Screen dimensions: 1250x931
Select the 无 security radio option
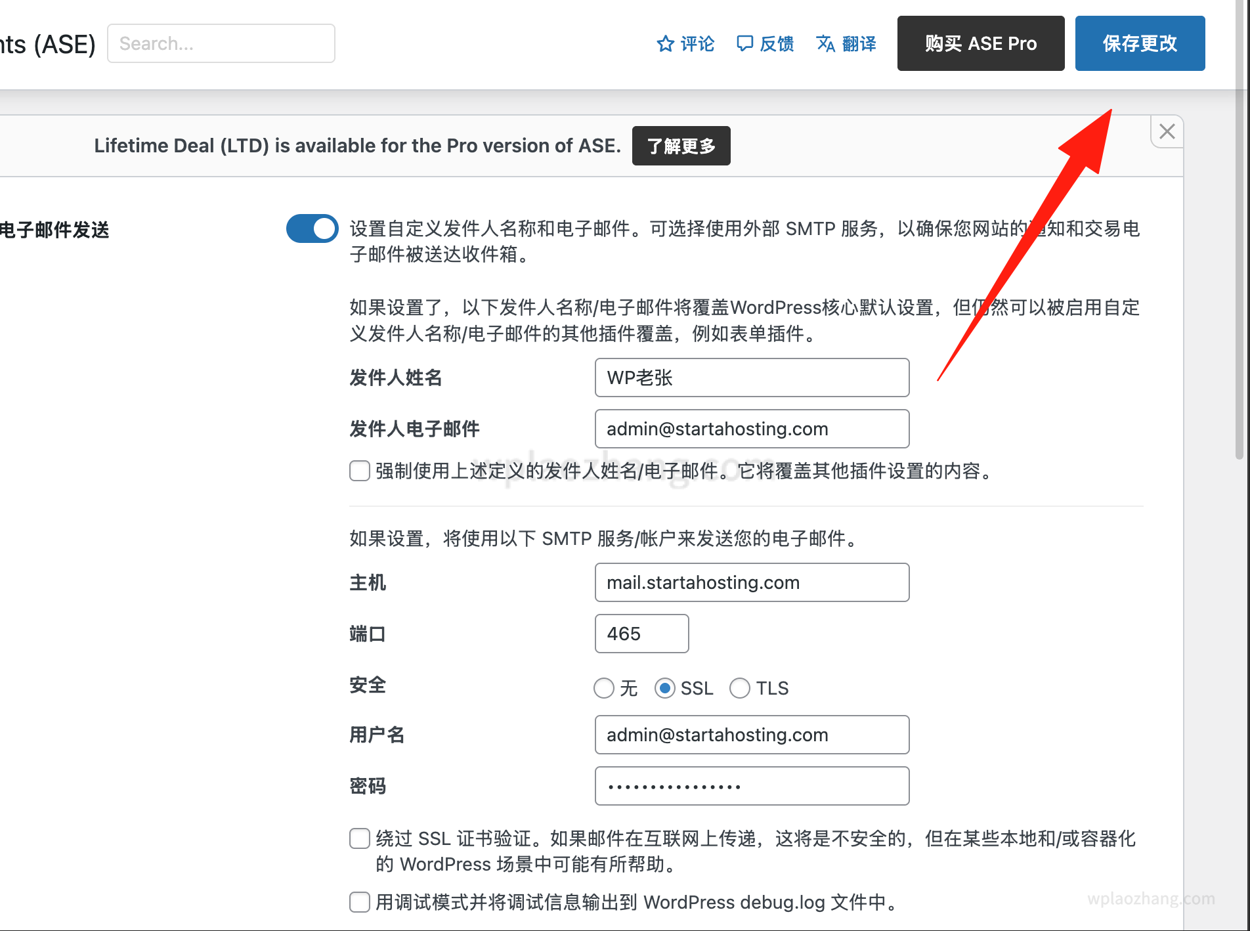click(x=604, y=688)
